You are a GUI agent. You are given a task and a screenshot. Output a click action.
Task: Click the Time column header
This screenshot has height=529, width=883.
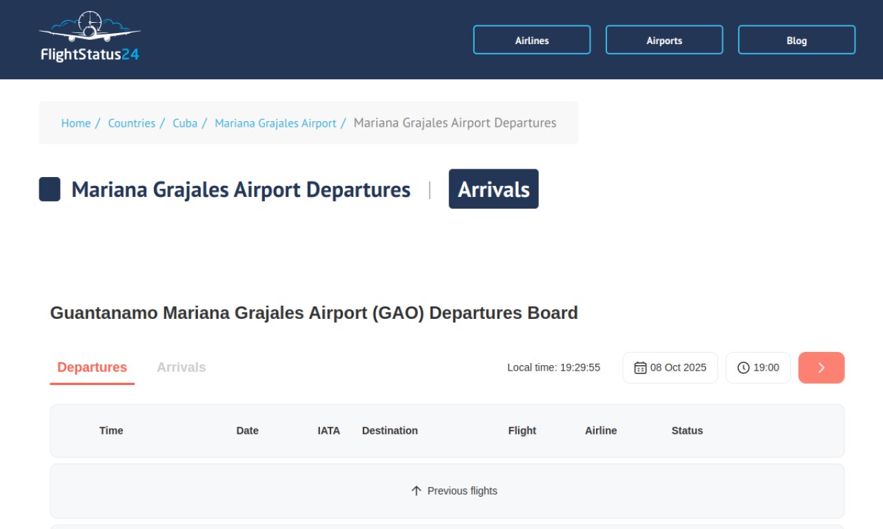[111, 431]
